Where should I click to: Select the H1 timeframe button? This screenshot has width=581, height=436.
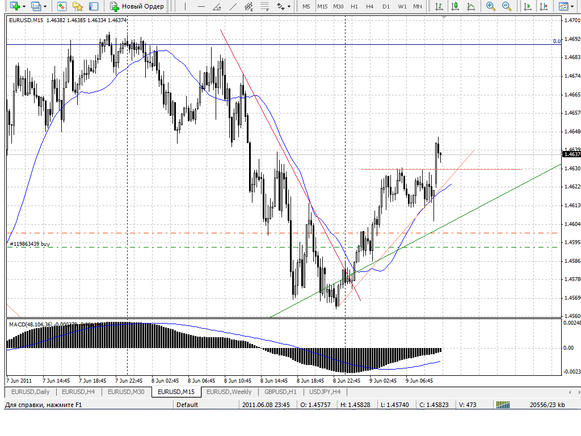click(354, 6)
